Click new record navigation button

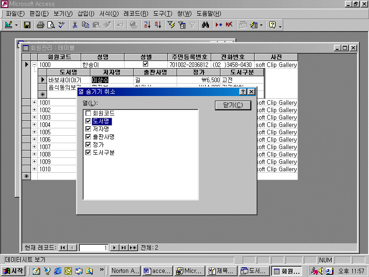[x=133, y=247]
